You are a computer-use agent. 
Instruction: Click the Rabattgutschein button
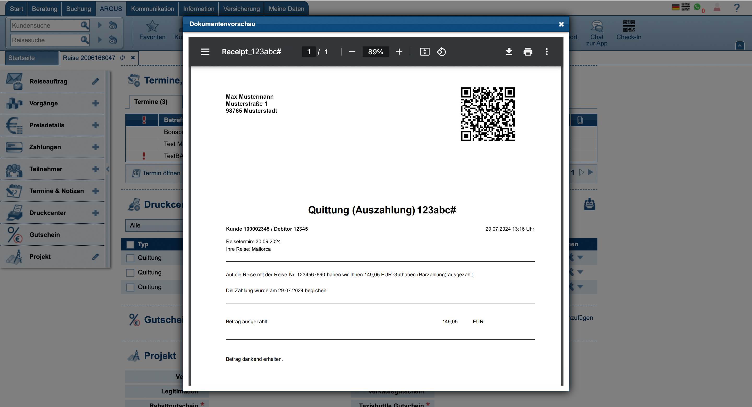pos(167,404)
